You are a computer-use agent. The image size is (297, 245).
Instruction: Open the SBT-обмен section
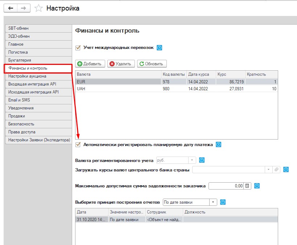39,28
